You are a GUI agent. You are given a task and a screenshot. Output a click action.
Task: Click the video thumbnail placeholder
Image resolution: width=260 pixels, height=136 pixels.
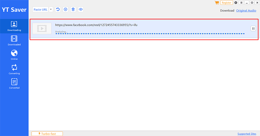42,28
